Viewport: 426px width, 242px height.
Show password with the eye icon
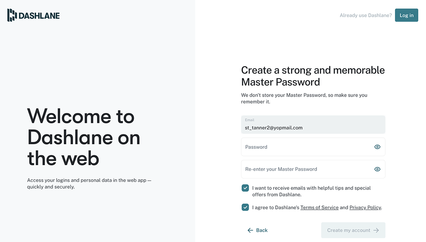[377, 147]
